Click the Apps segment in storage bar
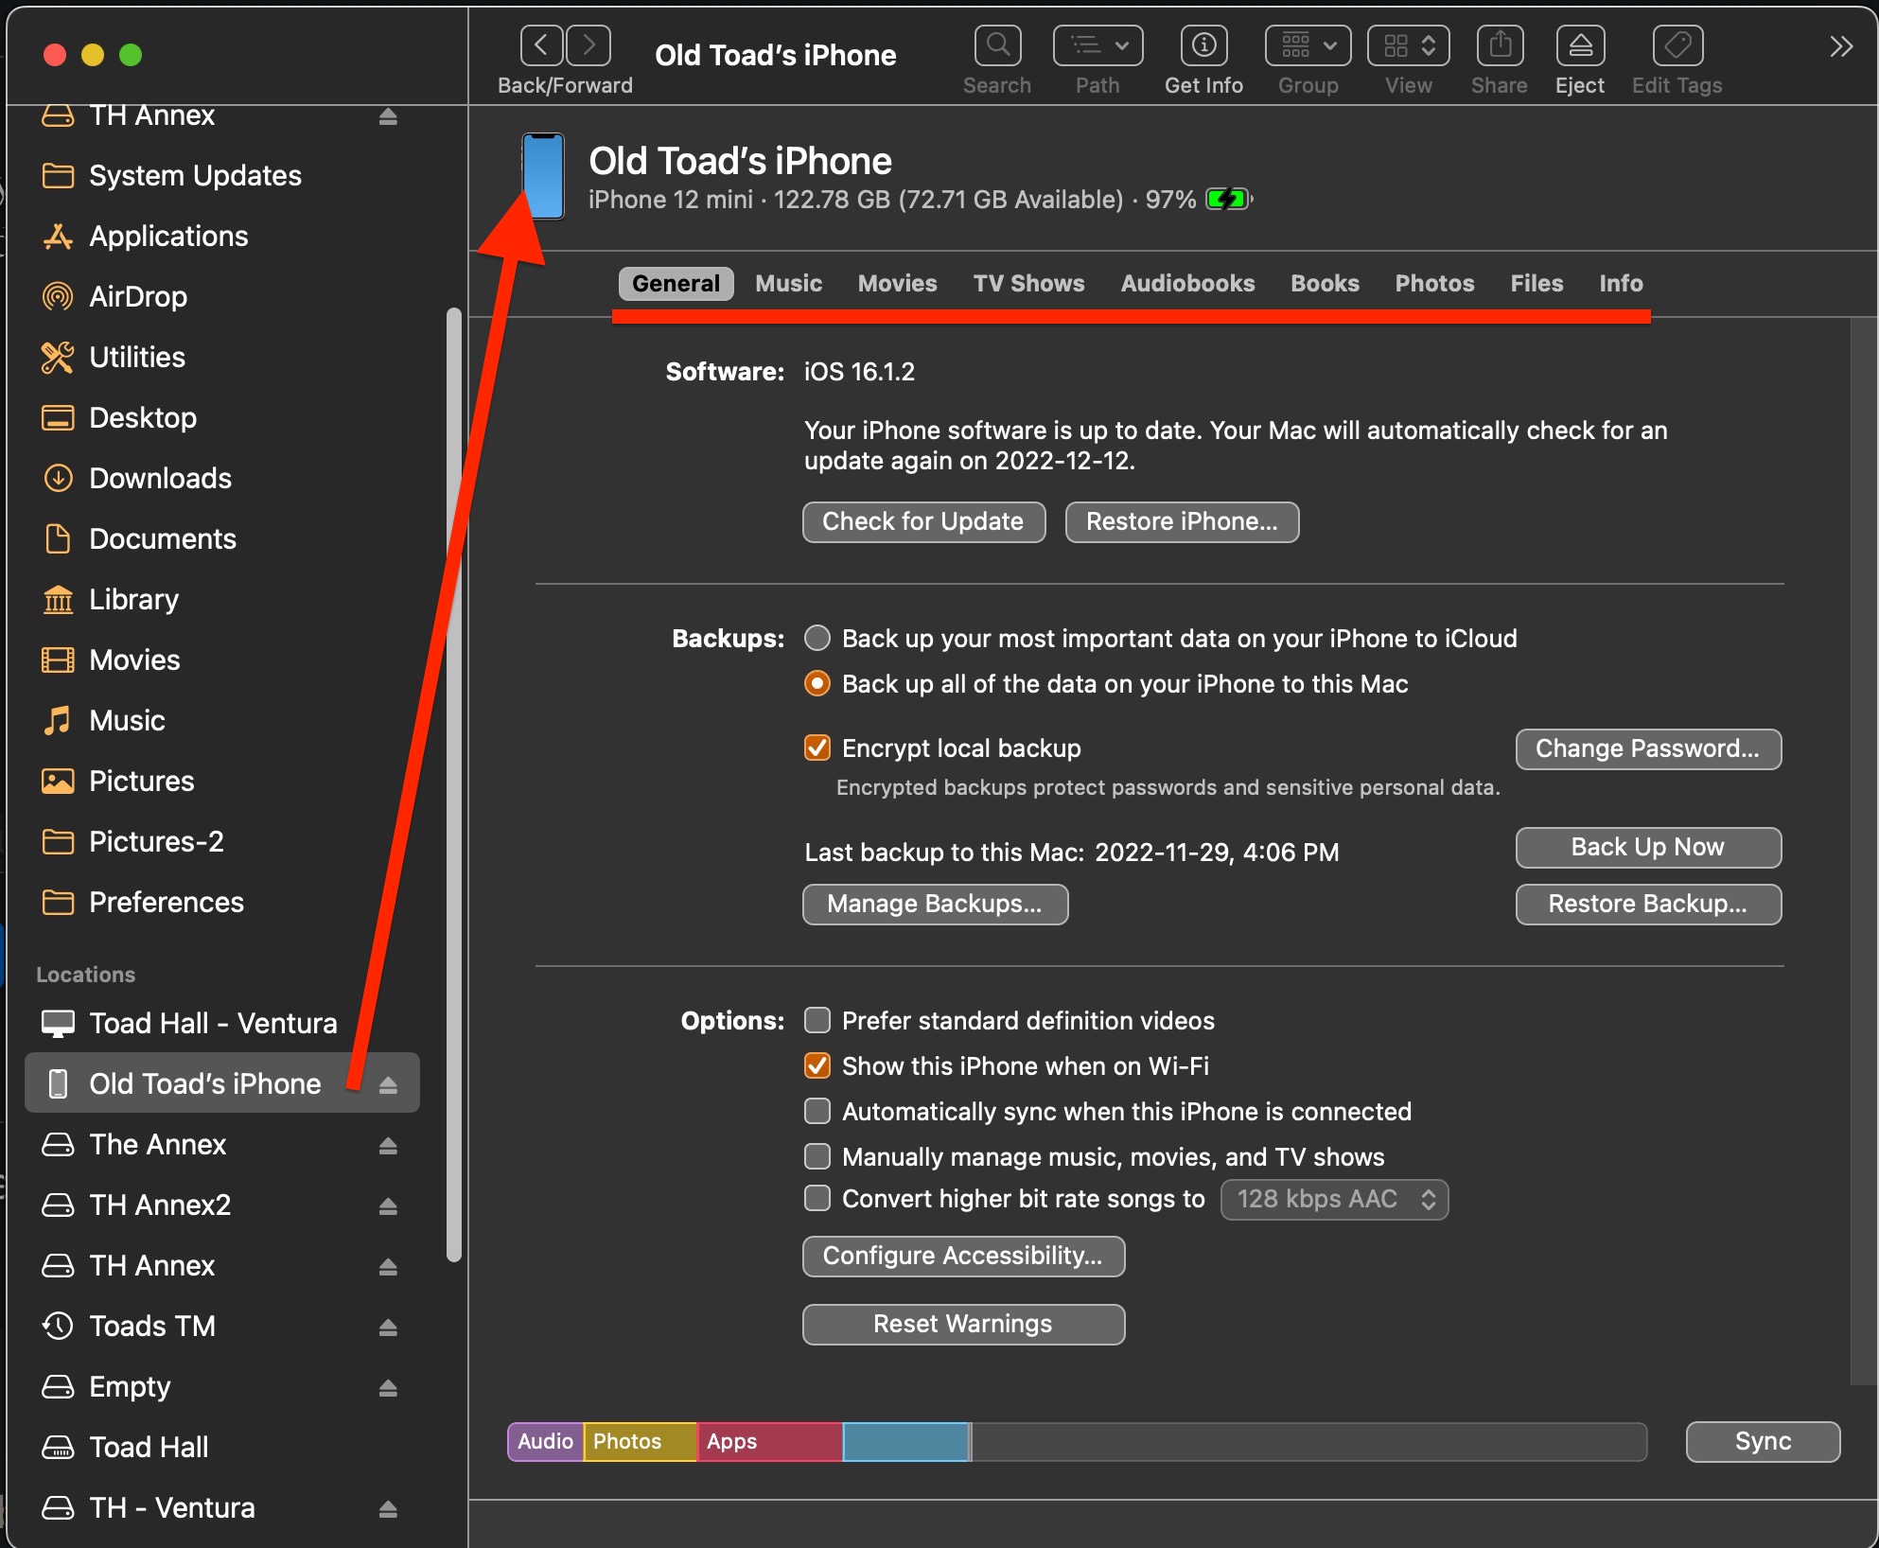 (768, 1442)
